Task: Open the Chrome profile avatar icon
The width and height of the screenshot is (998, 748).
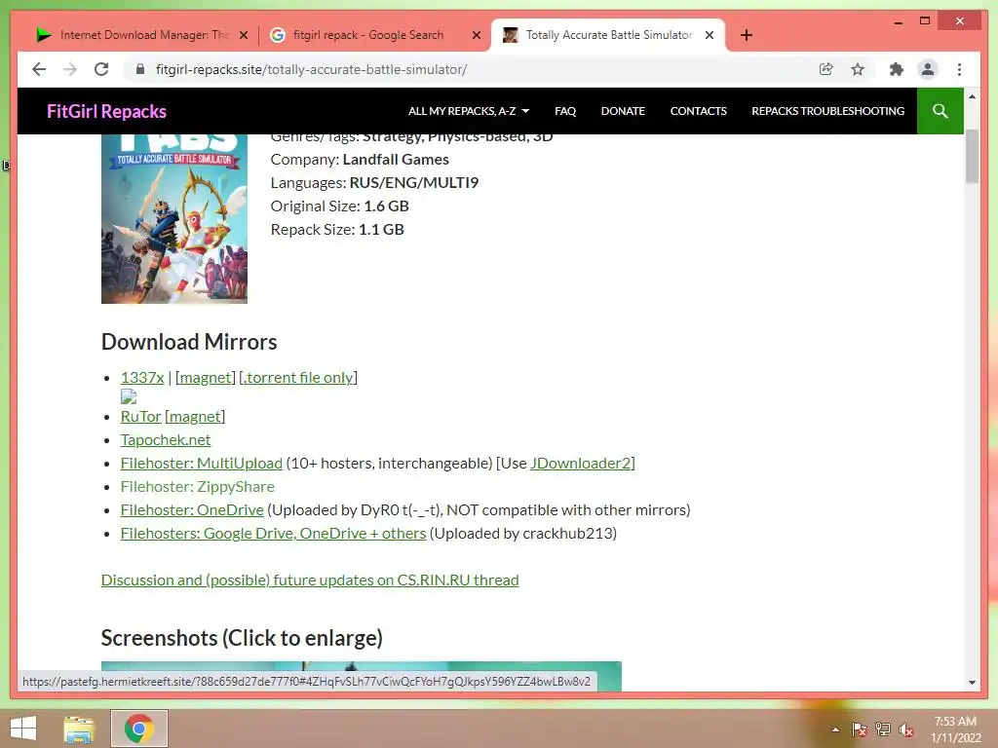Action: click(x=928, y=69)
